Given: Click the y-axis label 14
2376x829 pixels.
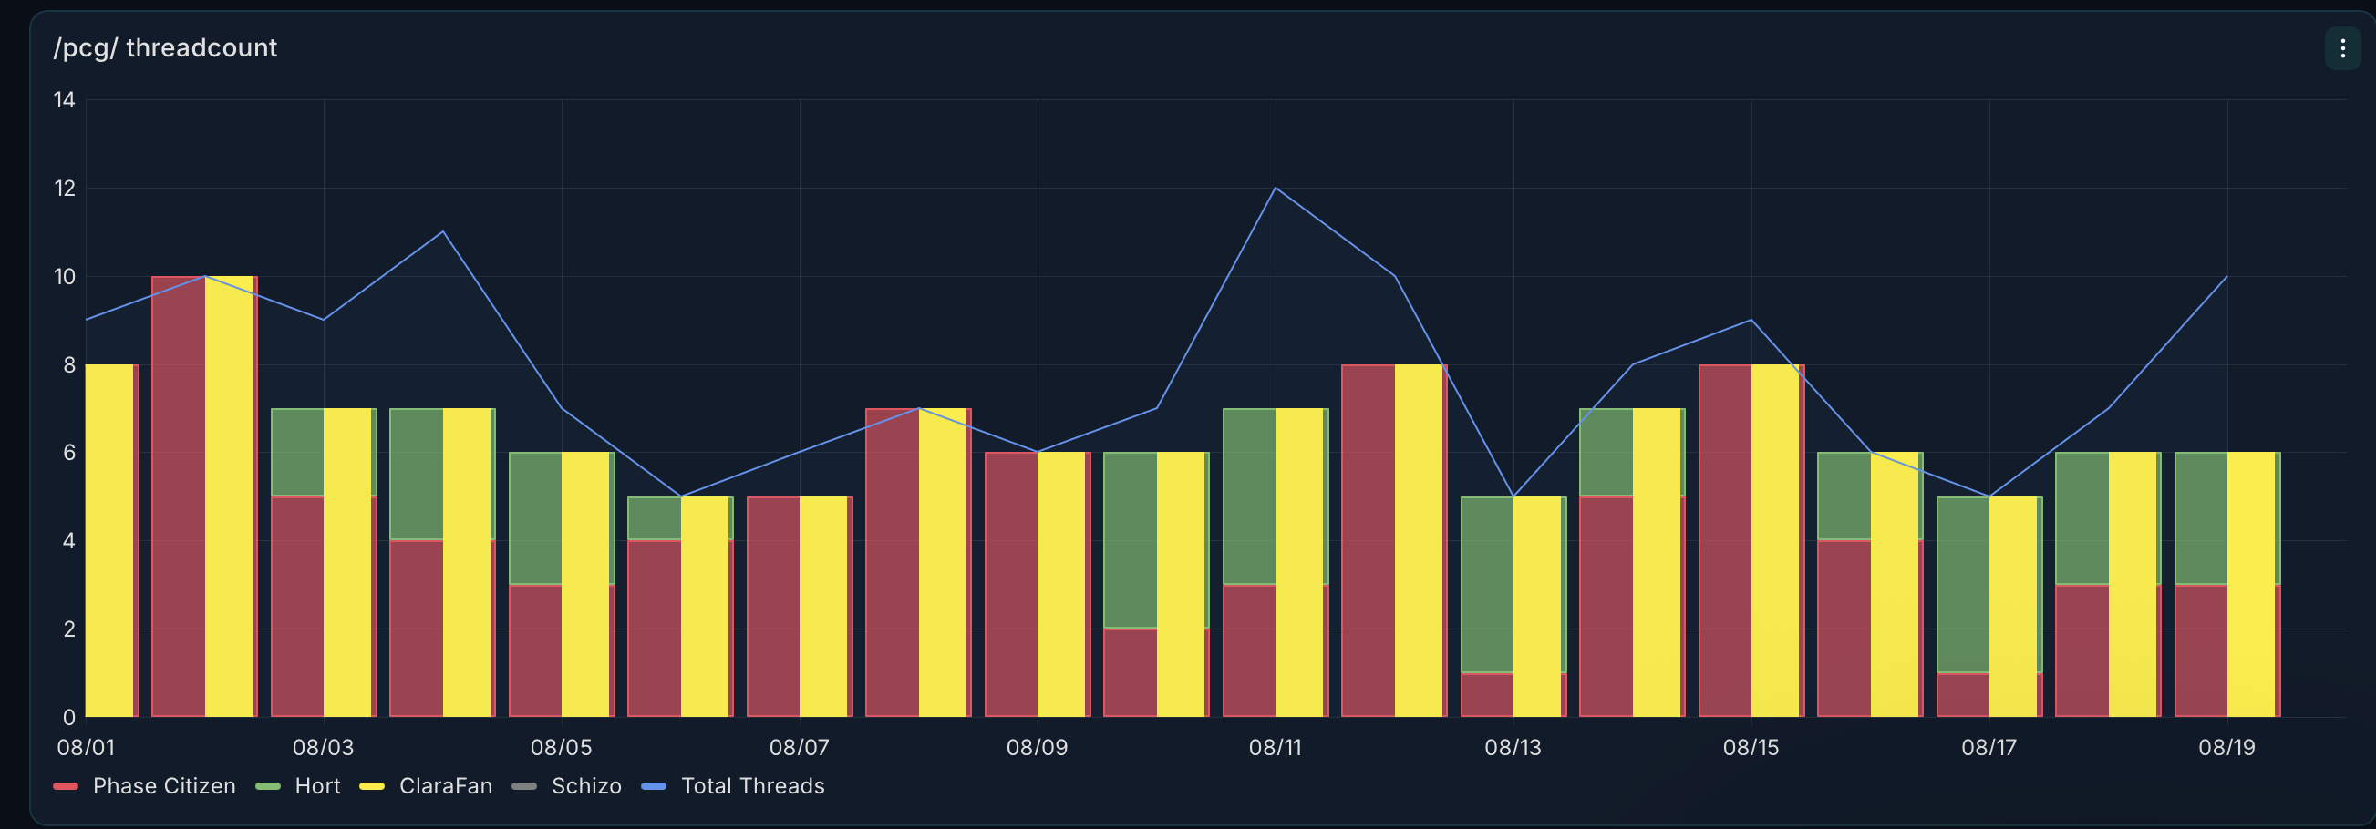Looking at the screenshot, I should coord(65,99).
